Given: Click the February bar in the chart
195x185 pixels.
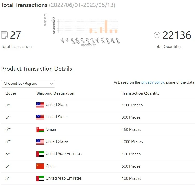Looking at the screenshot, I should 101,30.
